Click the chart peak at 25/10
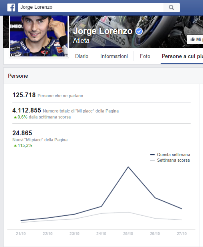203x247 pixels. 128,167
